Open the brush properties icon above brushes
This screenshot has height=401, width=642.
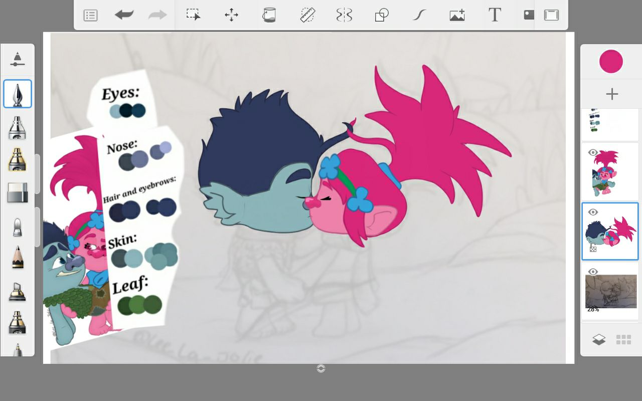click(18, 59)
